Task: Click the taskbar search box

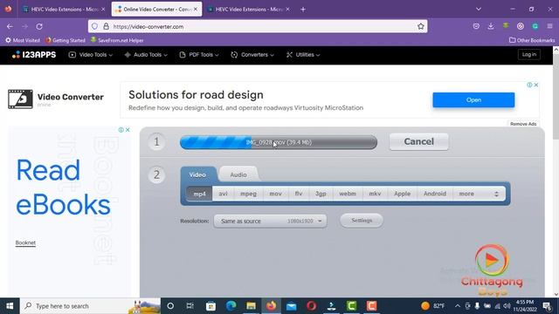Action: click(91, 306)
